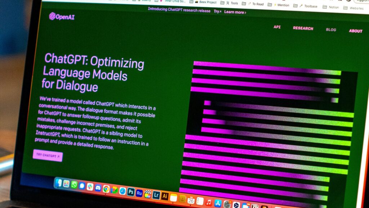Open Discord from the dock
The width and height of the screenshot is (369, 208).
(x=98, y=187)
